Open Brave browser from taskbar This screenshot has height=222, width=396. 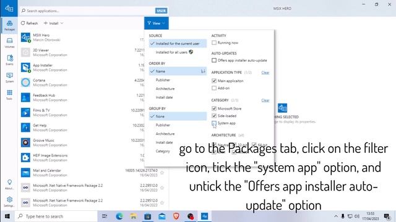(x=176, y=216)
